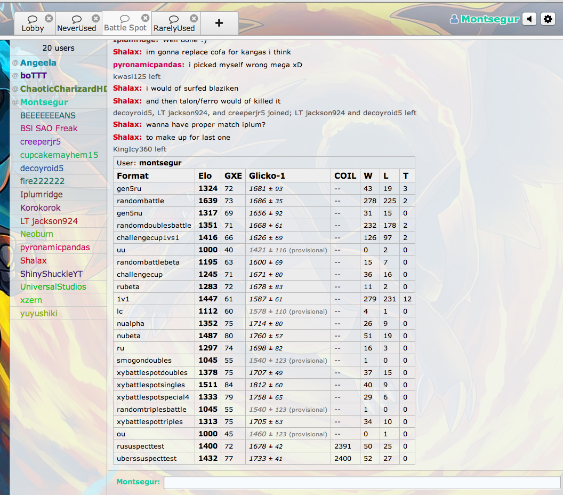Click the user avatar icon beside Montsegur
The width and height of the screenshot is (563, 495).
[x=454, y=19]
